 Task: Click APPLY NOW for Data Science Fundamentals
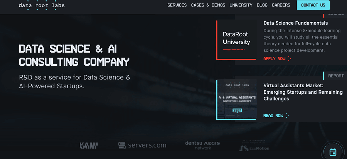277,59
